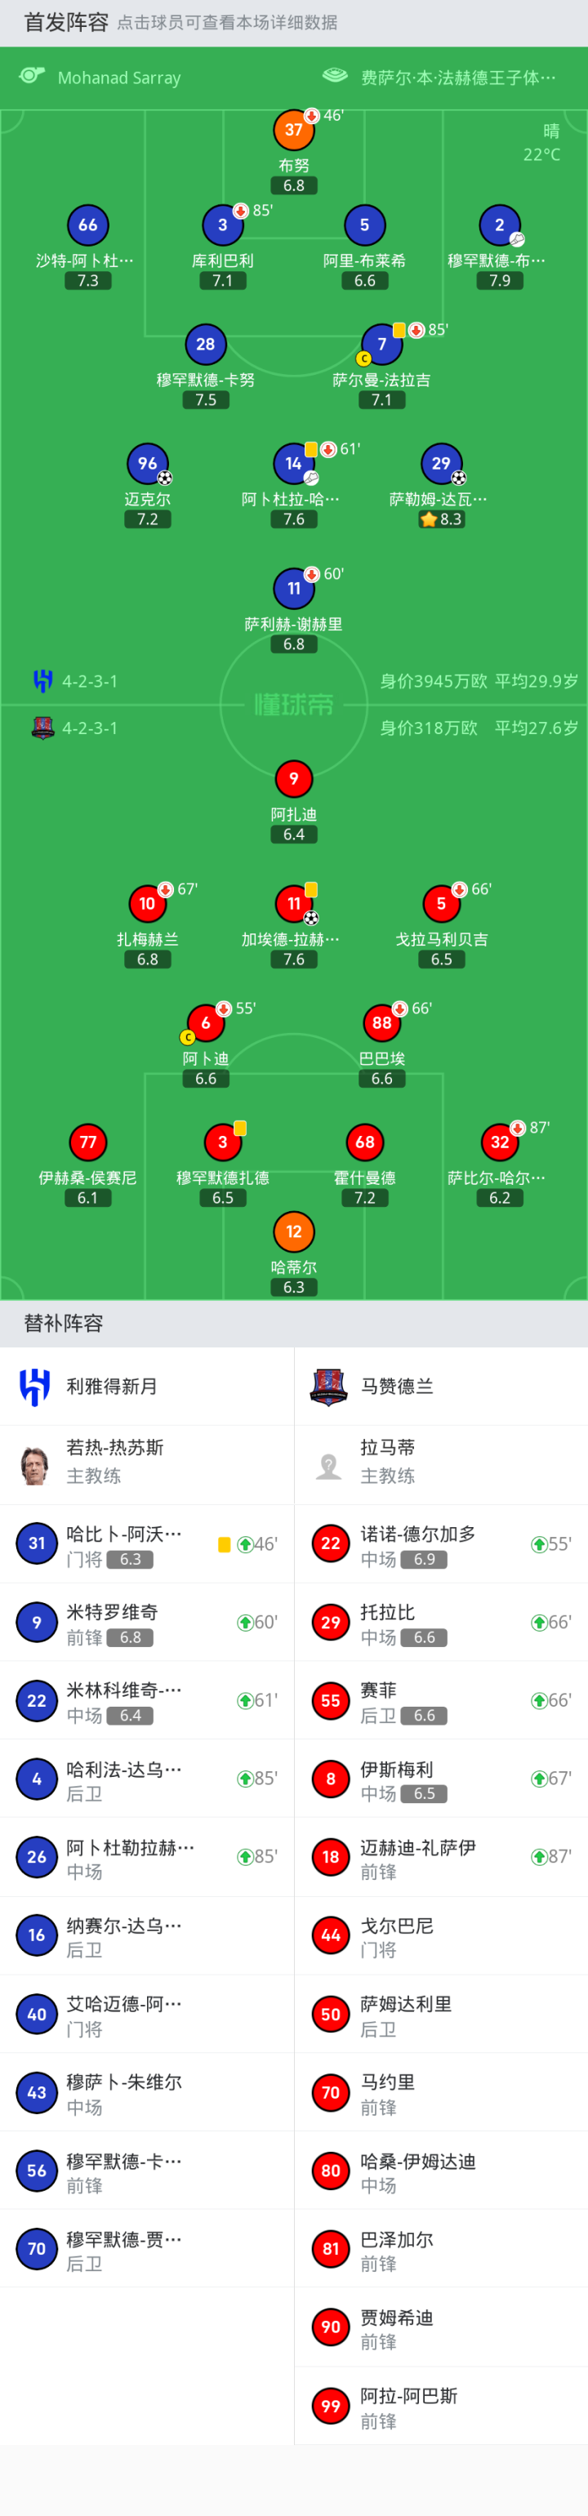Select substitute 诺诺-德尔加多
Screen dimensions: 588x2516
tap(440, 1544)
